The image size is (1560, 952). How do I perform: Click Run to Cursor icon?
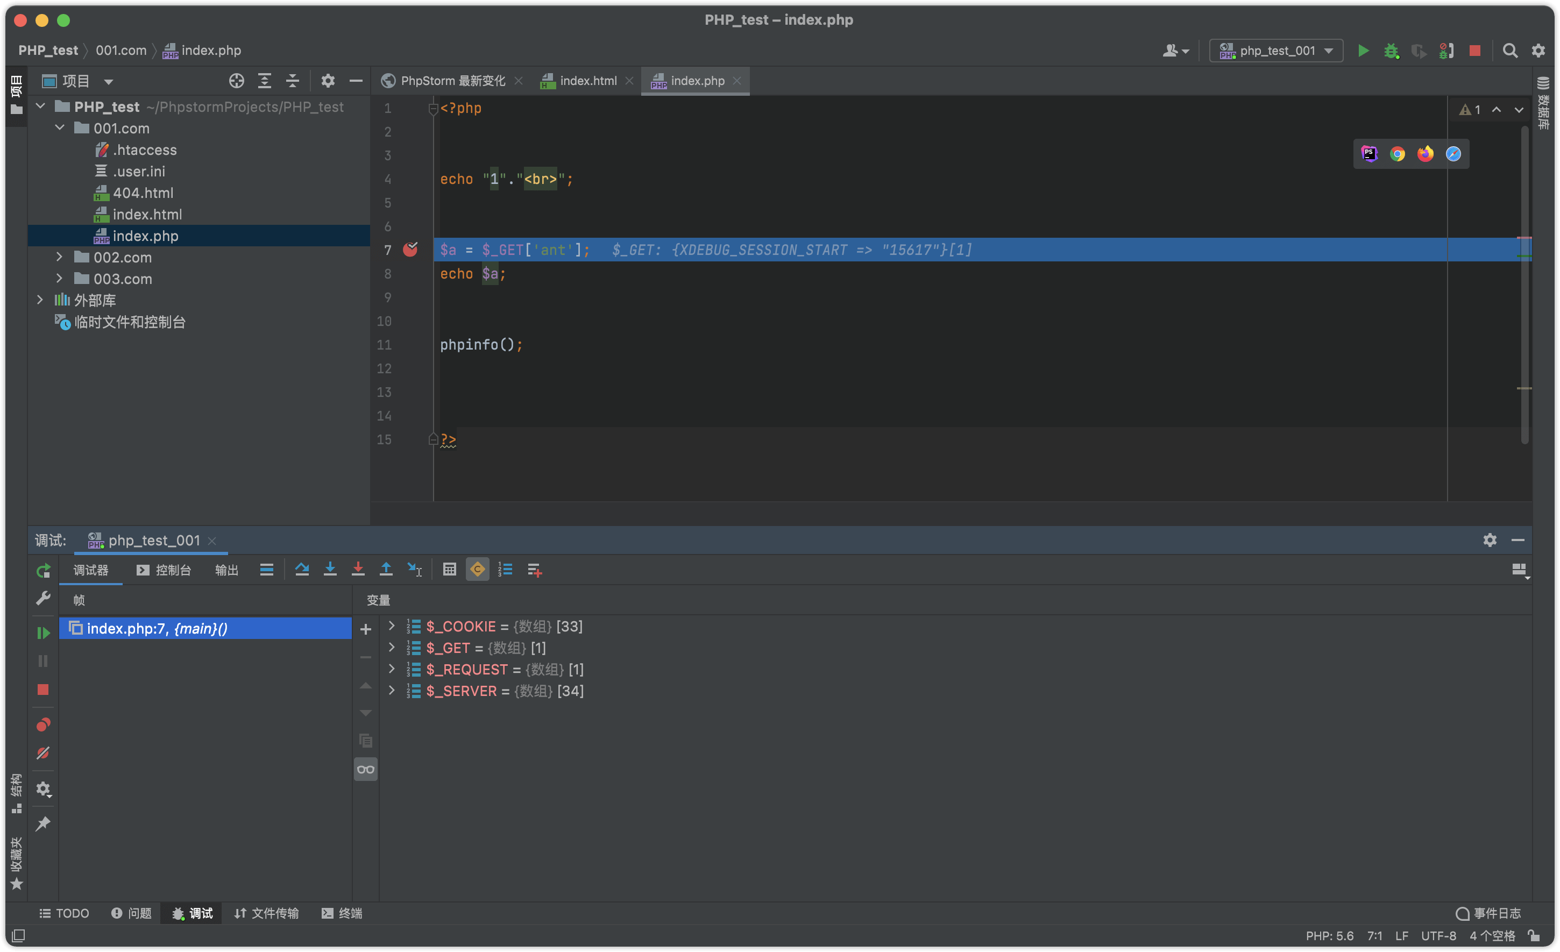[414, 570]
